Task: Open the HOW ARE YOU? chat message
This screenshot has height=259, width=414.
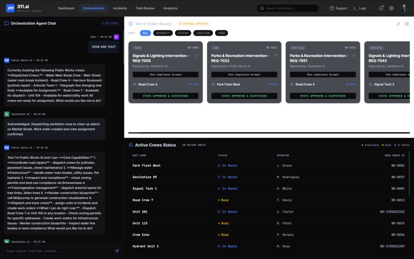Action: [104, 47]
